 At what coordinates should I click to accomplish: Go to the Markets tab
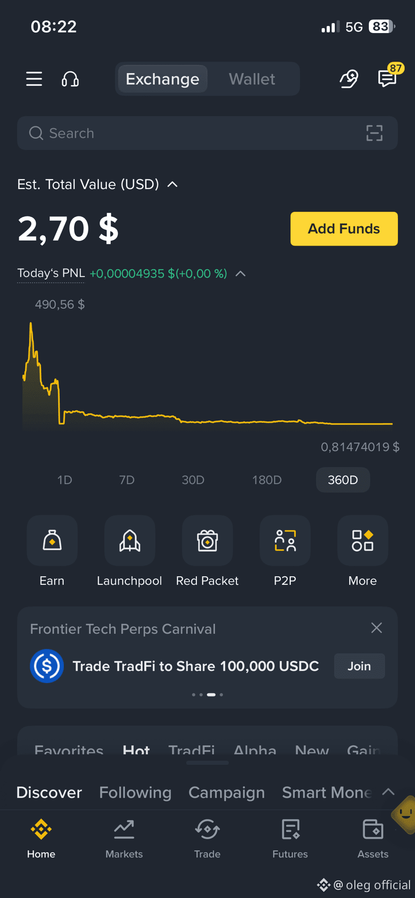click(x=124, y=839)
